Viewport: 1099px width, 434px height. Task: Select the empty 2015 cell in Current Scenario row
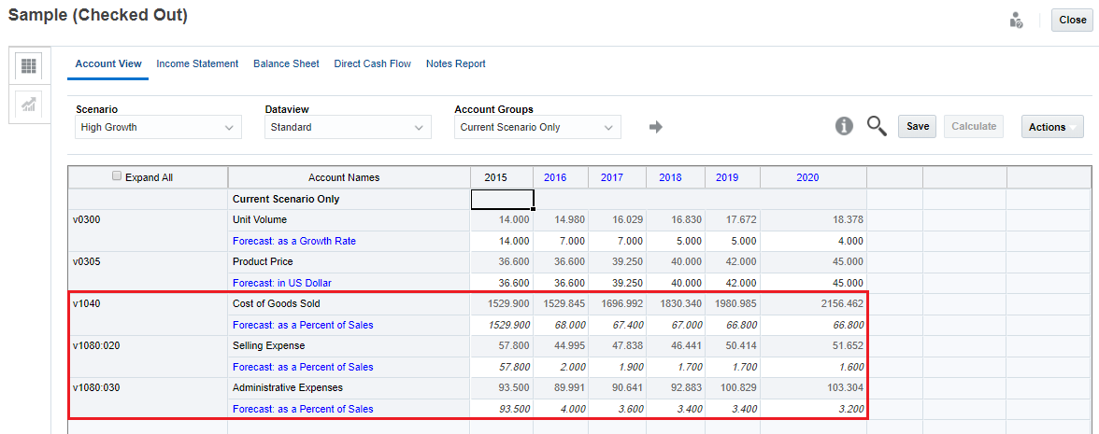[502, 199]
